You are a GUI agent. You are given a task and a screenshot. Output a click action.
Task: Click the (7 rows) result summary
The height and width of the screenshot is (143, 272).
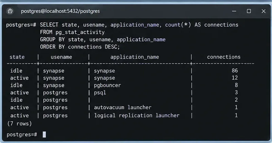tap(19, 124)
